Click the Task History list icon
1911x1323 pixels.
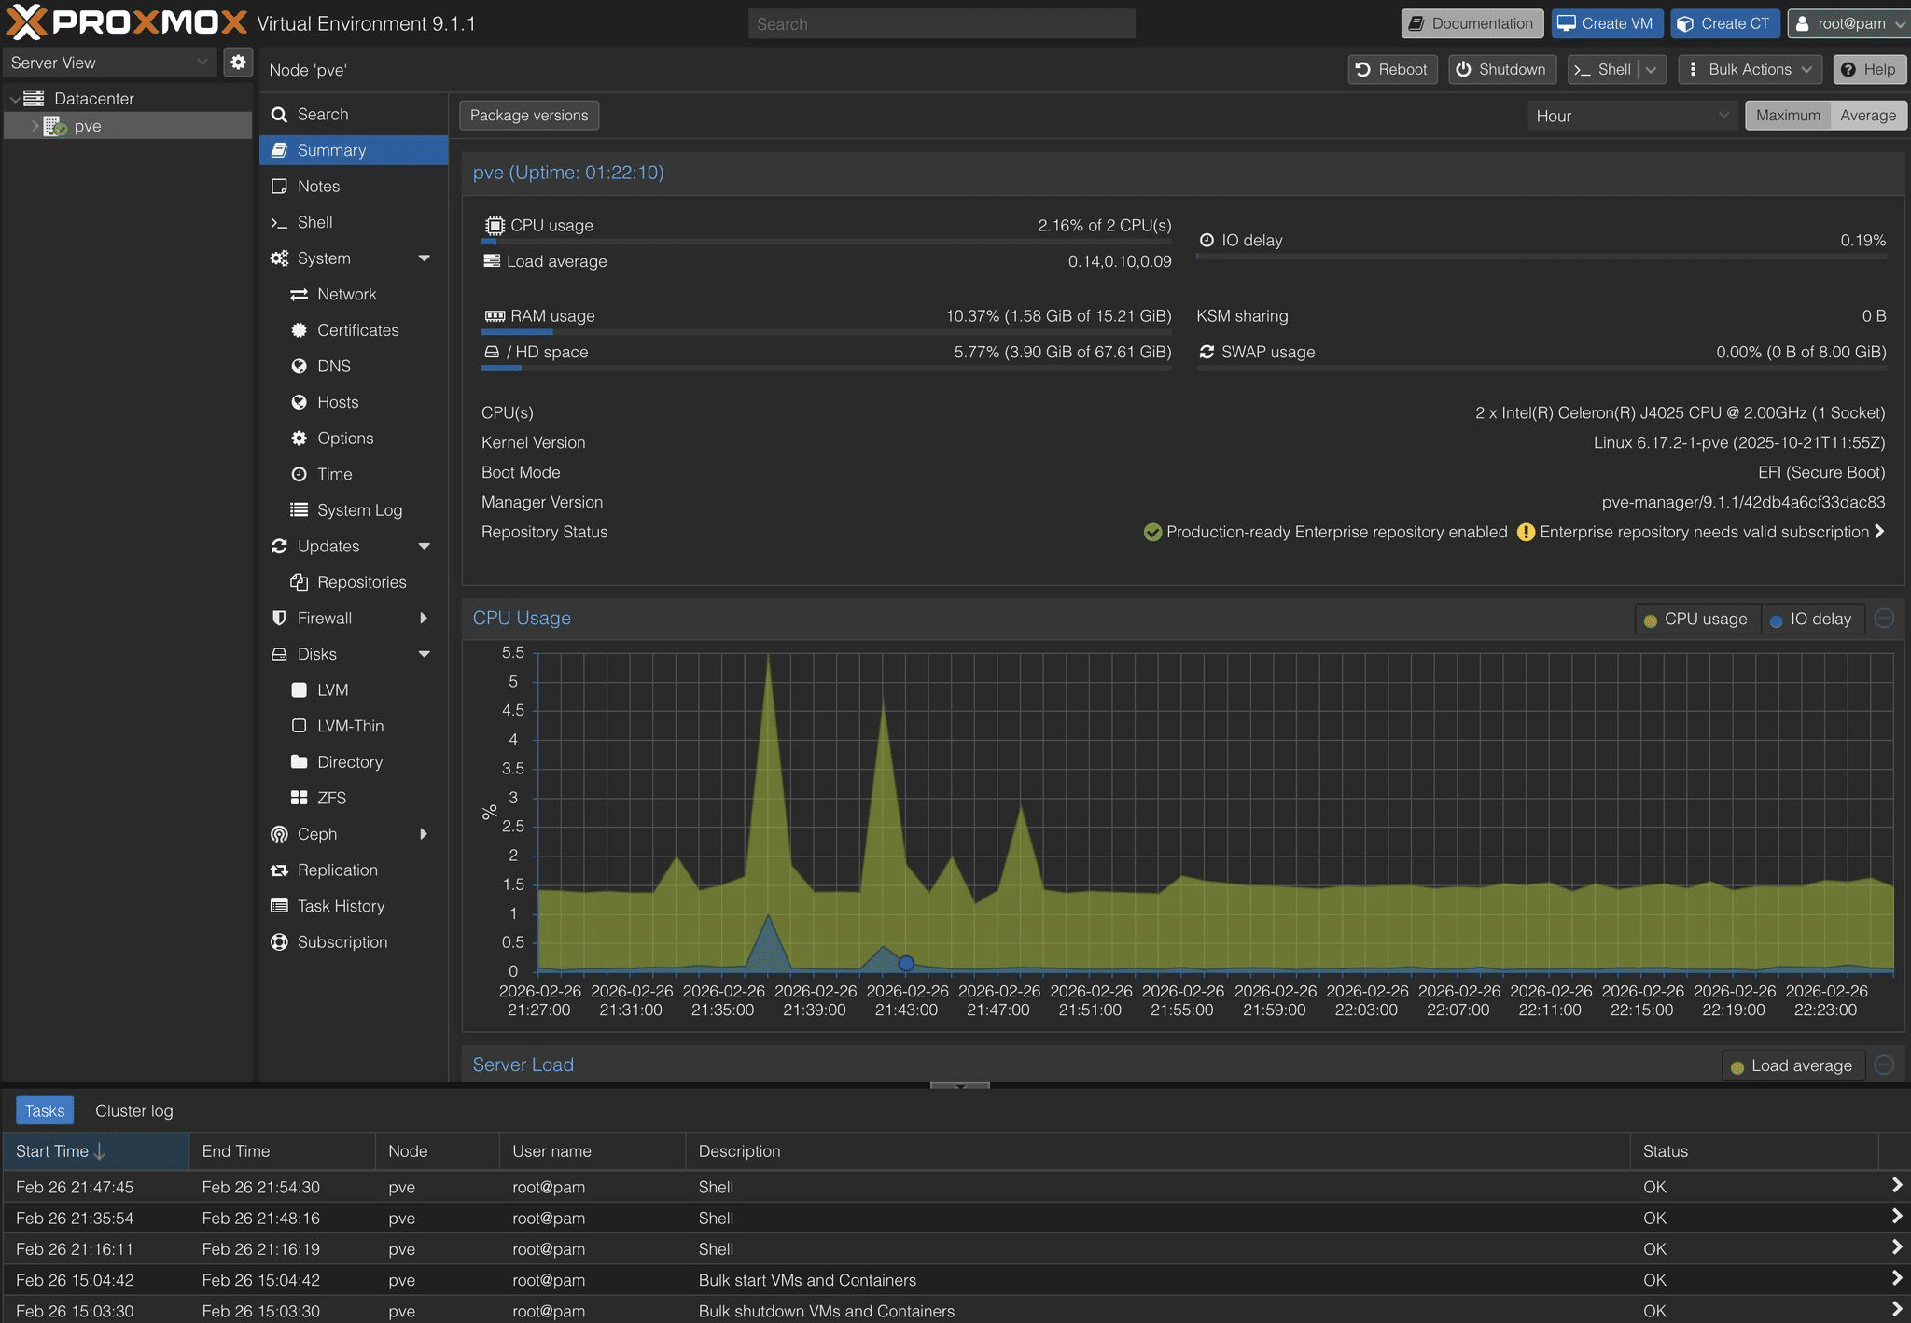coord(278,906)
